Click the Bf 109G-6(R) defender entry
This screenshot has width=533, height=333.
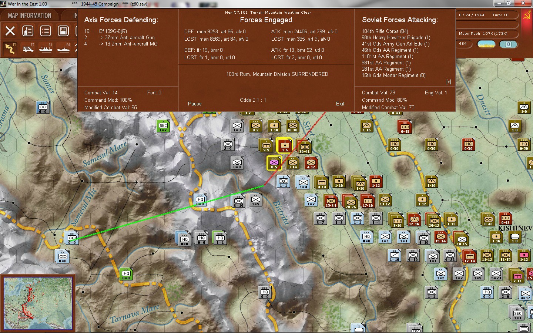(x=113, y=31)
